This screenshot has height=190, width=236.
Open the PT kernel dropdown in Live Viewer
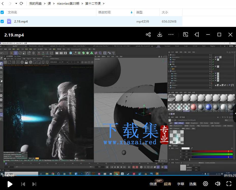click(x=65, y=62)
